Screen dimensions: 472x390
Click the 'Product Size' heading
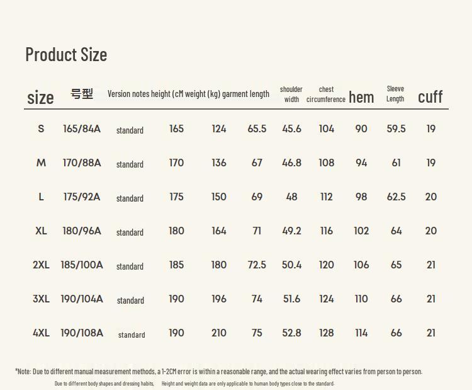coord(66,55)
